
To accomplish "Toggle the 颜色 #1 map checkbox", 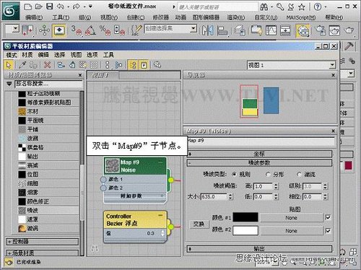I will [328, 217].
